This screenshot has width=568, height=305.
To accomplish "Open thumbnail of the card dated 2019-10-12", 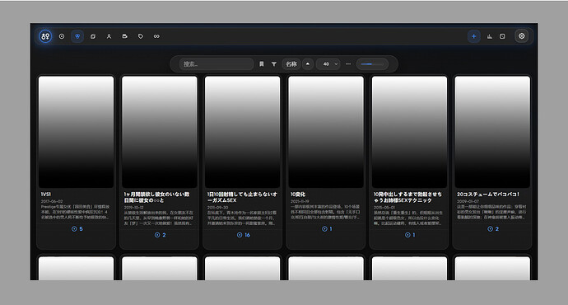I will click(160, 132).
